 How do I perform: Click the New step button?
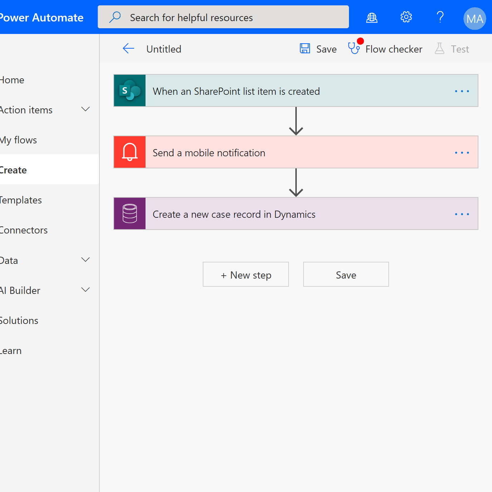pos(246,274)
